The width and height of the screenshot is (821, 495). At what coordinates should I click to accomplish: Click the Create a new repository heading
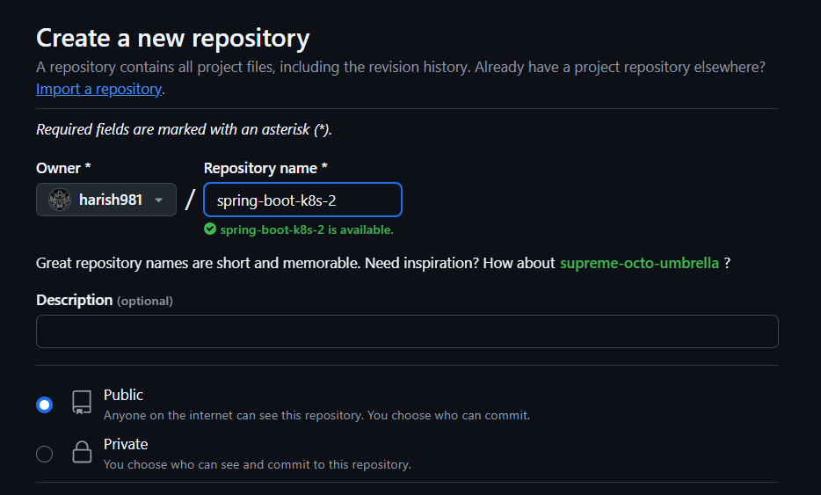172,39
